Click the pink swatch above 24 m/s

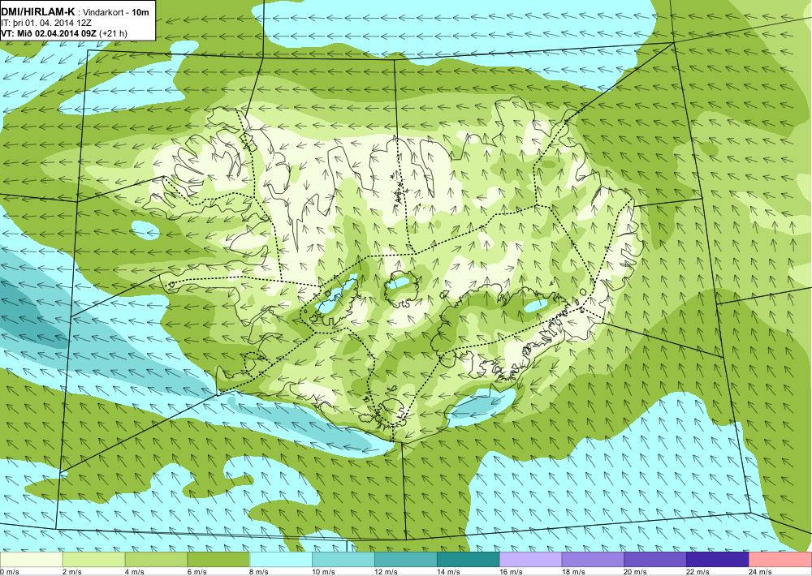click(780, 560)
